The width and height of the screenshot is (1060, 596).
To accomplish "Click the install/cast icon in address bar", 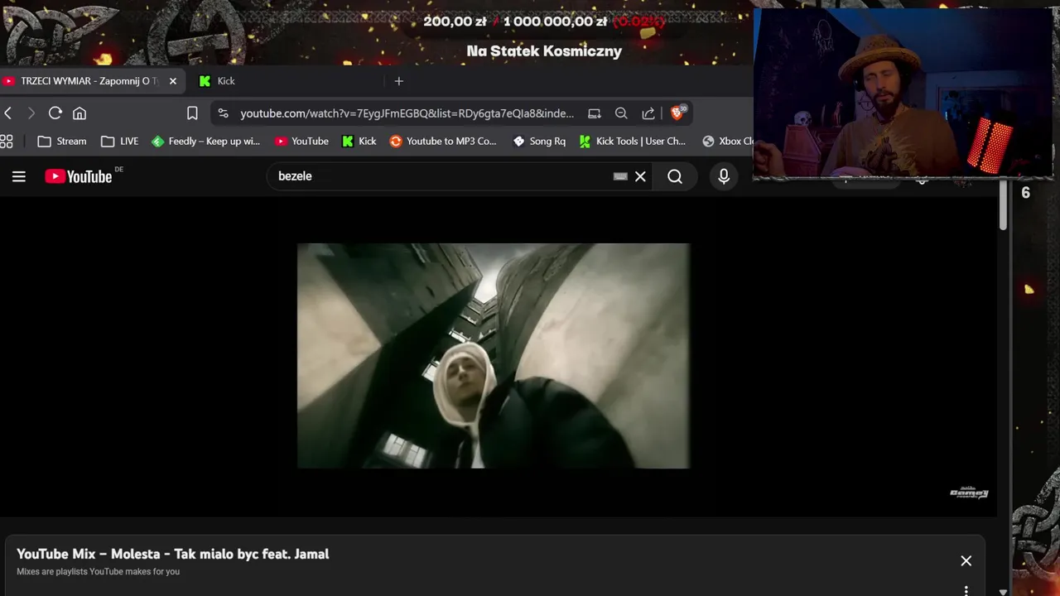I will [x=595, y=113].
